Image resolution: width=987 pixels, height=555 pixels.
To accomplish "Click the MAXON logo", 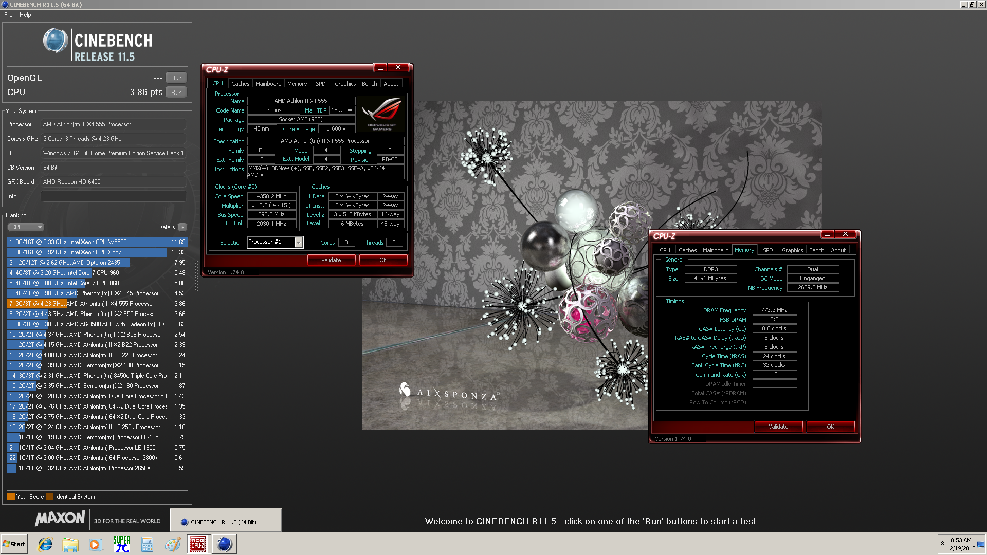I will 60,518.
